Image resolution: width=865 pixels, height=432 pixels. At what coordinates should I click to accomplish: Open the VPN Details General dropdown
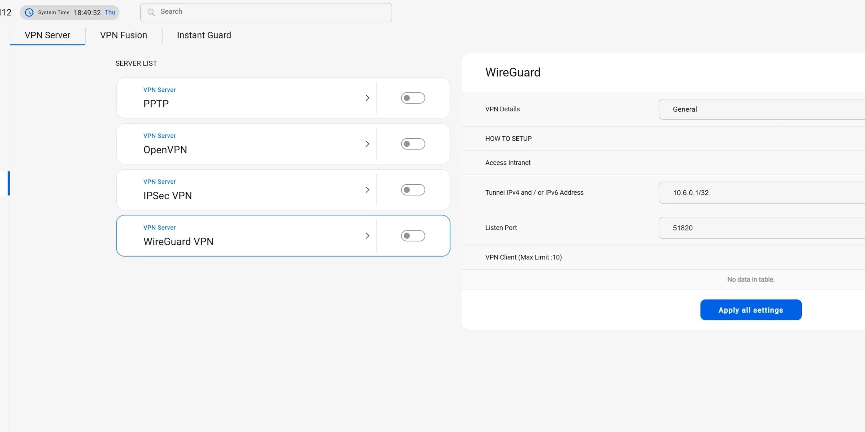point(762,109)
